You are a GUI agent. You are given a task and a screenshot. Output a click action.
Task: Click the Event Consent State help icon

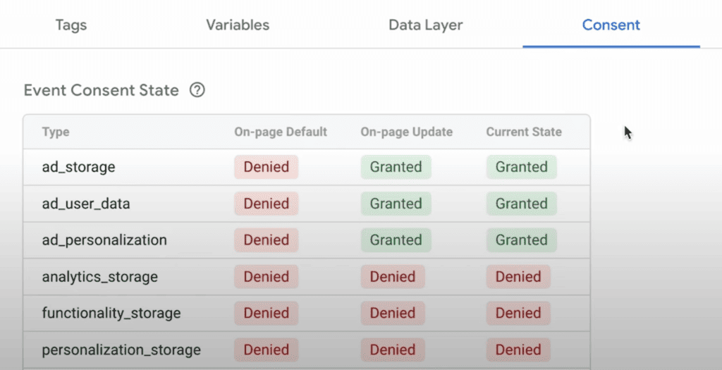click(197, 90)
